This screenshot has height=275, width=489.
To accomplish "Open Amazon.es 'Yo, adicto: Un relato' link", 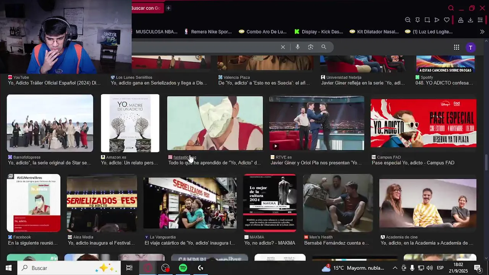I will [x=129, y=163].
